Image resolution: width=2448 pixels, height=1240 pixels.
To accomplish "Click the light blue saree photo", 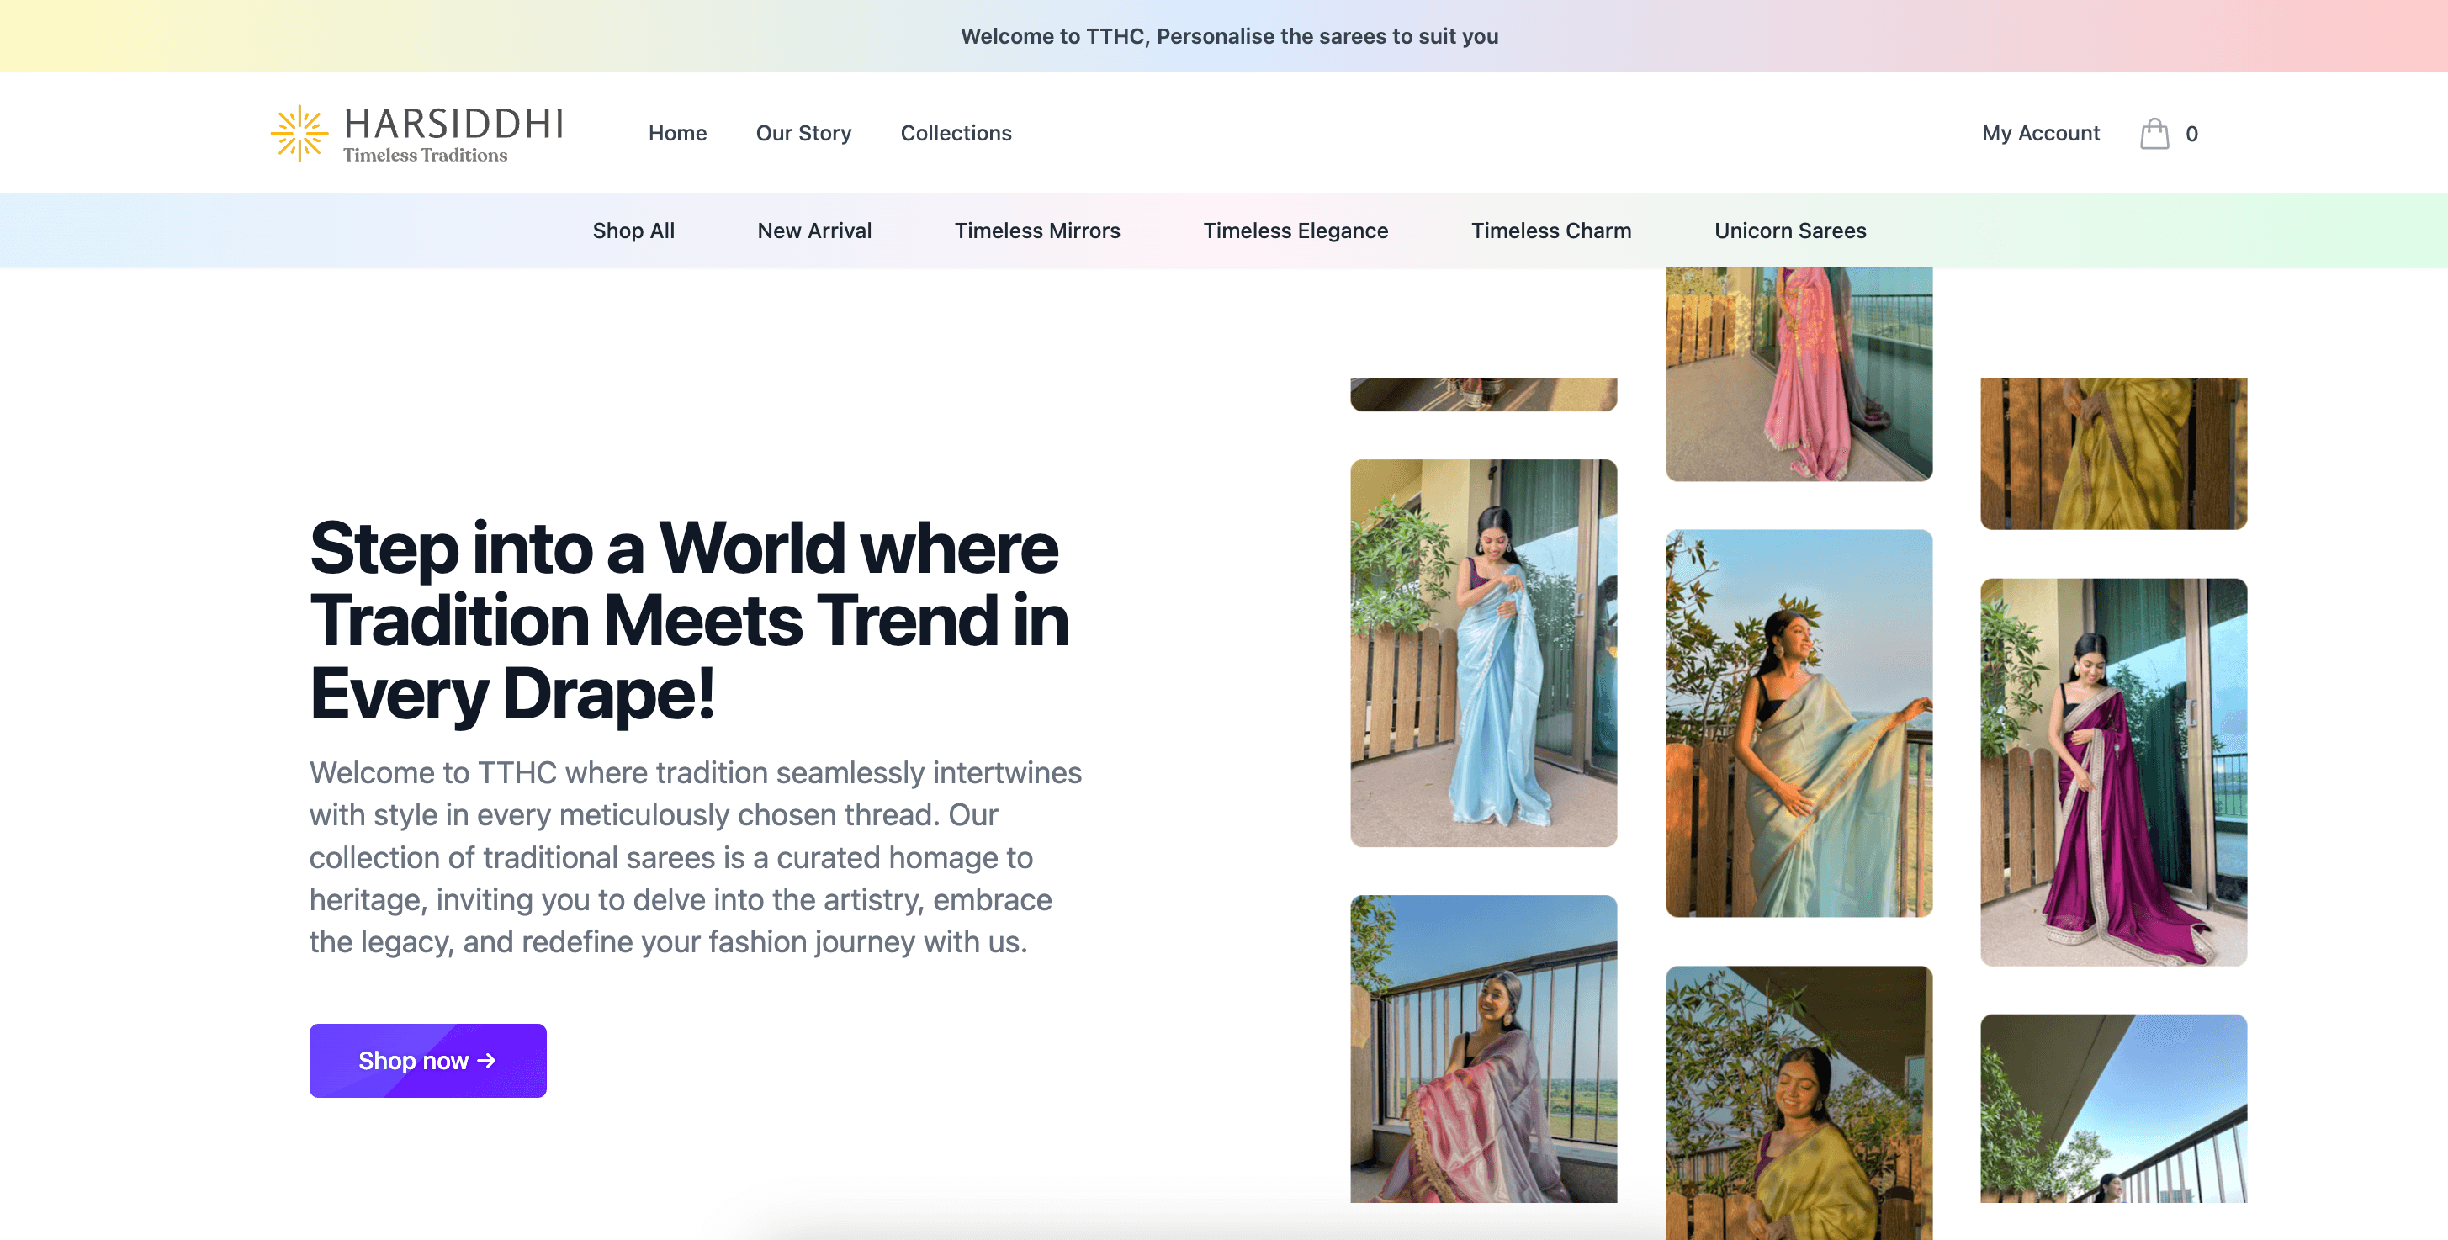I will [x=1482, y=653].
